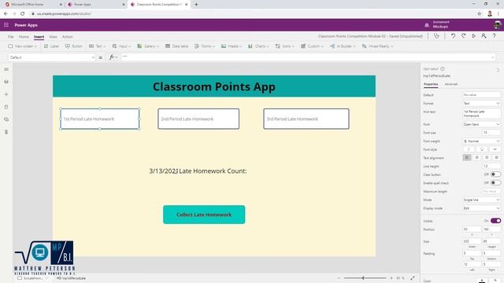Image resolution: width=504 pixels, height=283 pixels.
Task: Open the Media dropdown
Action: pos(232,46)
